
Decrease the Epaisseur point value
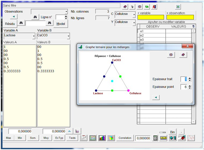point(190,88)
